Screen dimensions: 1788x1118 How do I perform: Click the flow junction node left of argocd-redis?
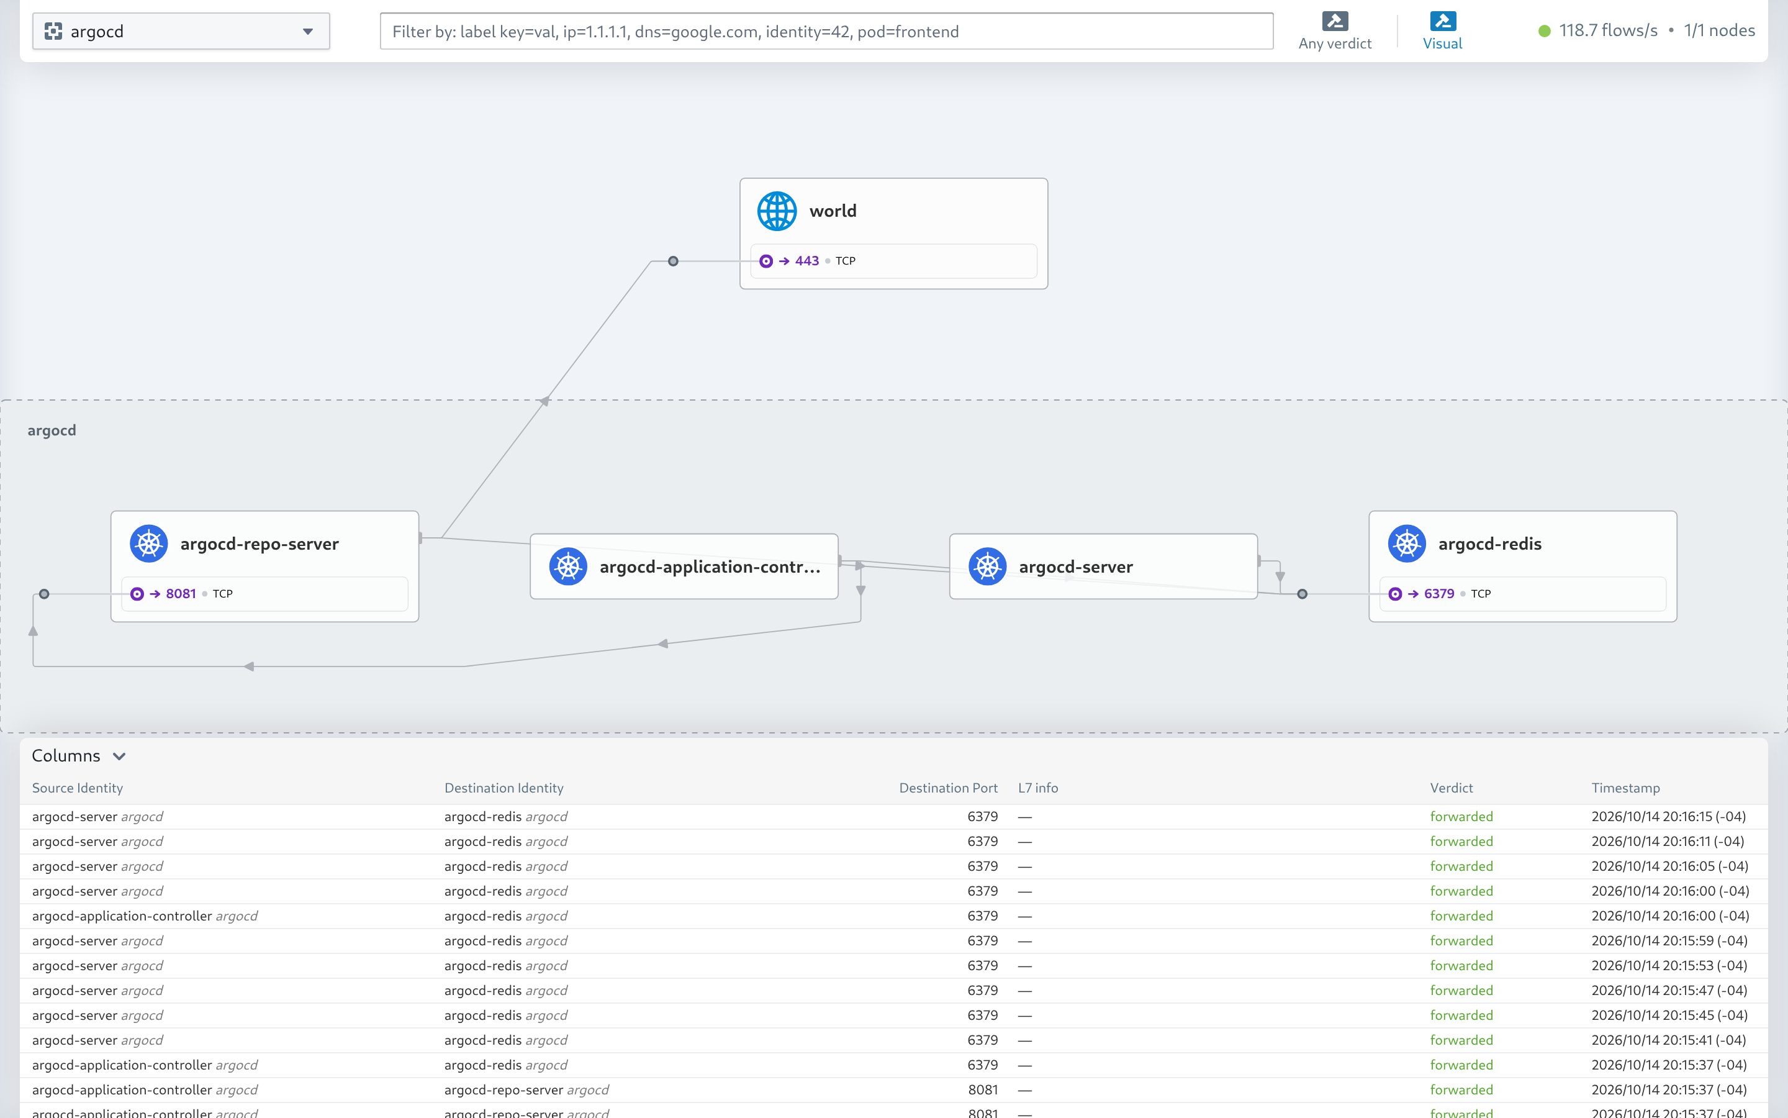[1303, 594]
